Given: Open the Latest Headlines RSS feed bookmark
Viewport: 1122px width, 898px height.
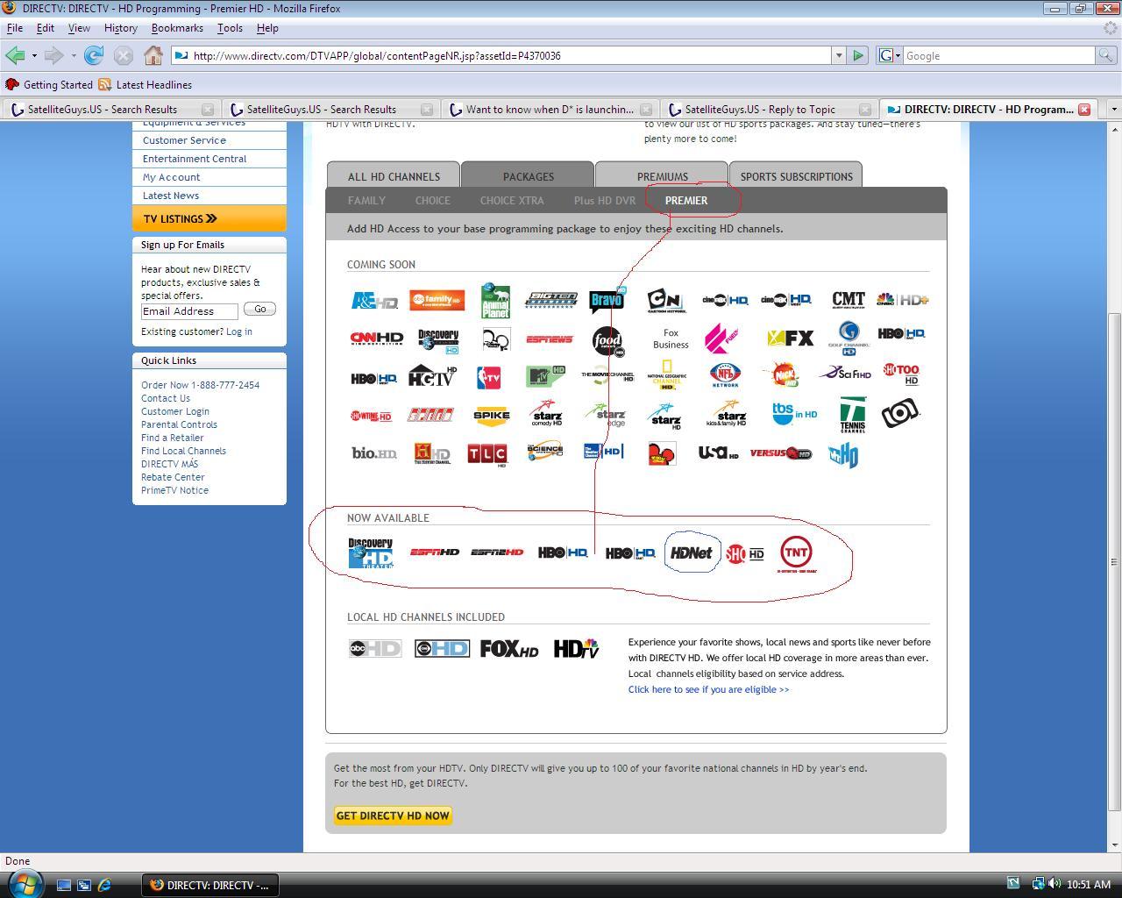Looking at the screenshot, I should (145, 85).
